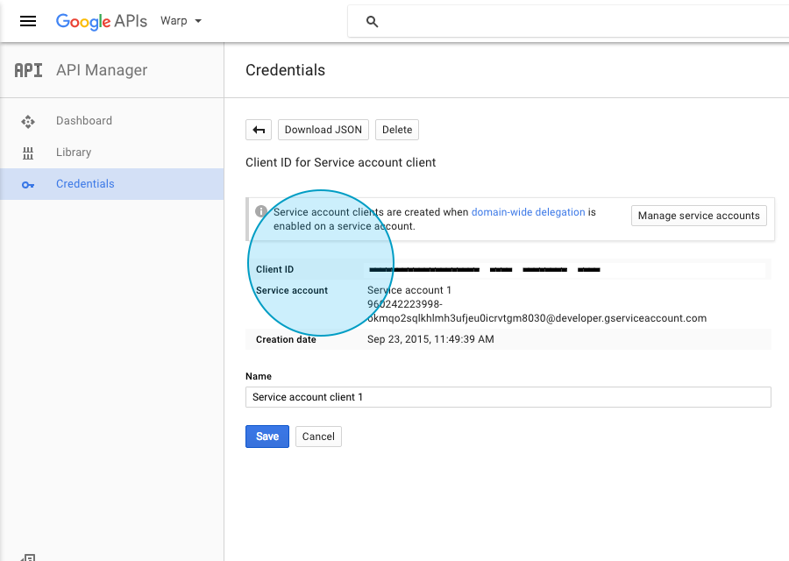Edit the Name input field
Viewport: 789px width, 561px height.
508,397
